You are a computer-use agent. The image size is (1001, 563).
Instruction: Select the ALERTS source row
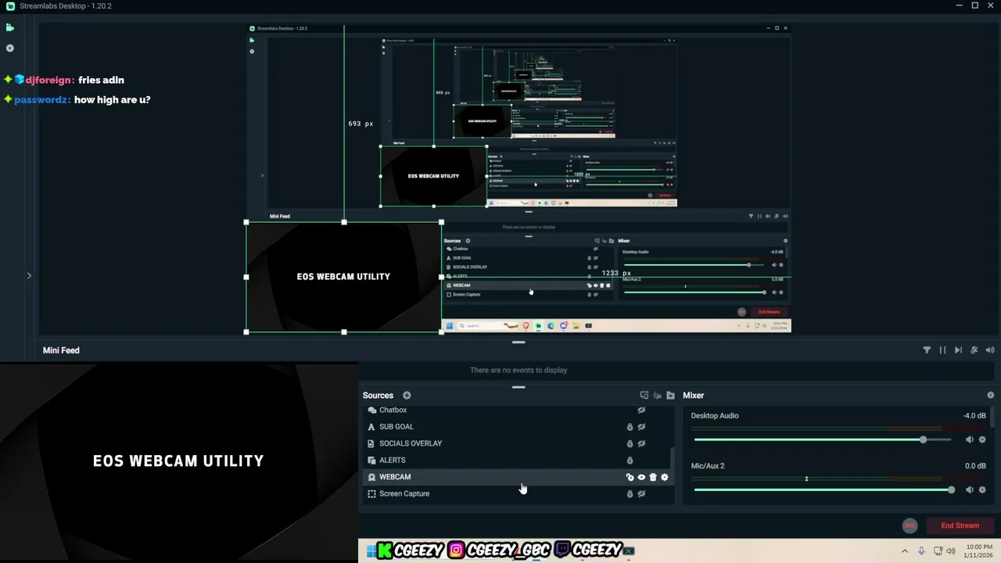pos(516,461)
